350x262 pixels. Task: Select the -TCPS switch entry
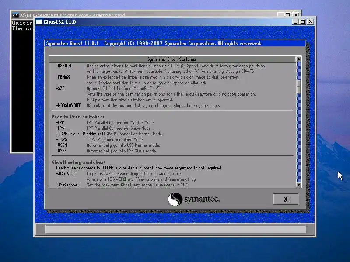(62, 139)
